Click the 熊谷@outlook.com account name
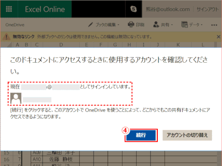This screenshot has height=166, width=222. (x=167, y=9)
